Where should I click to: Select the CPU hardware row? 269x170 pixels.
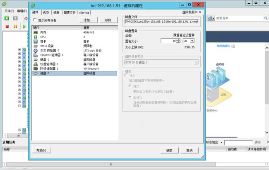[74, 37]
